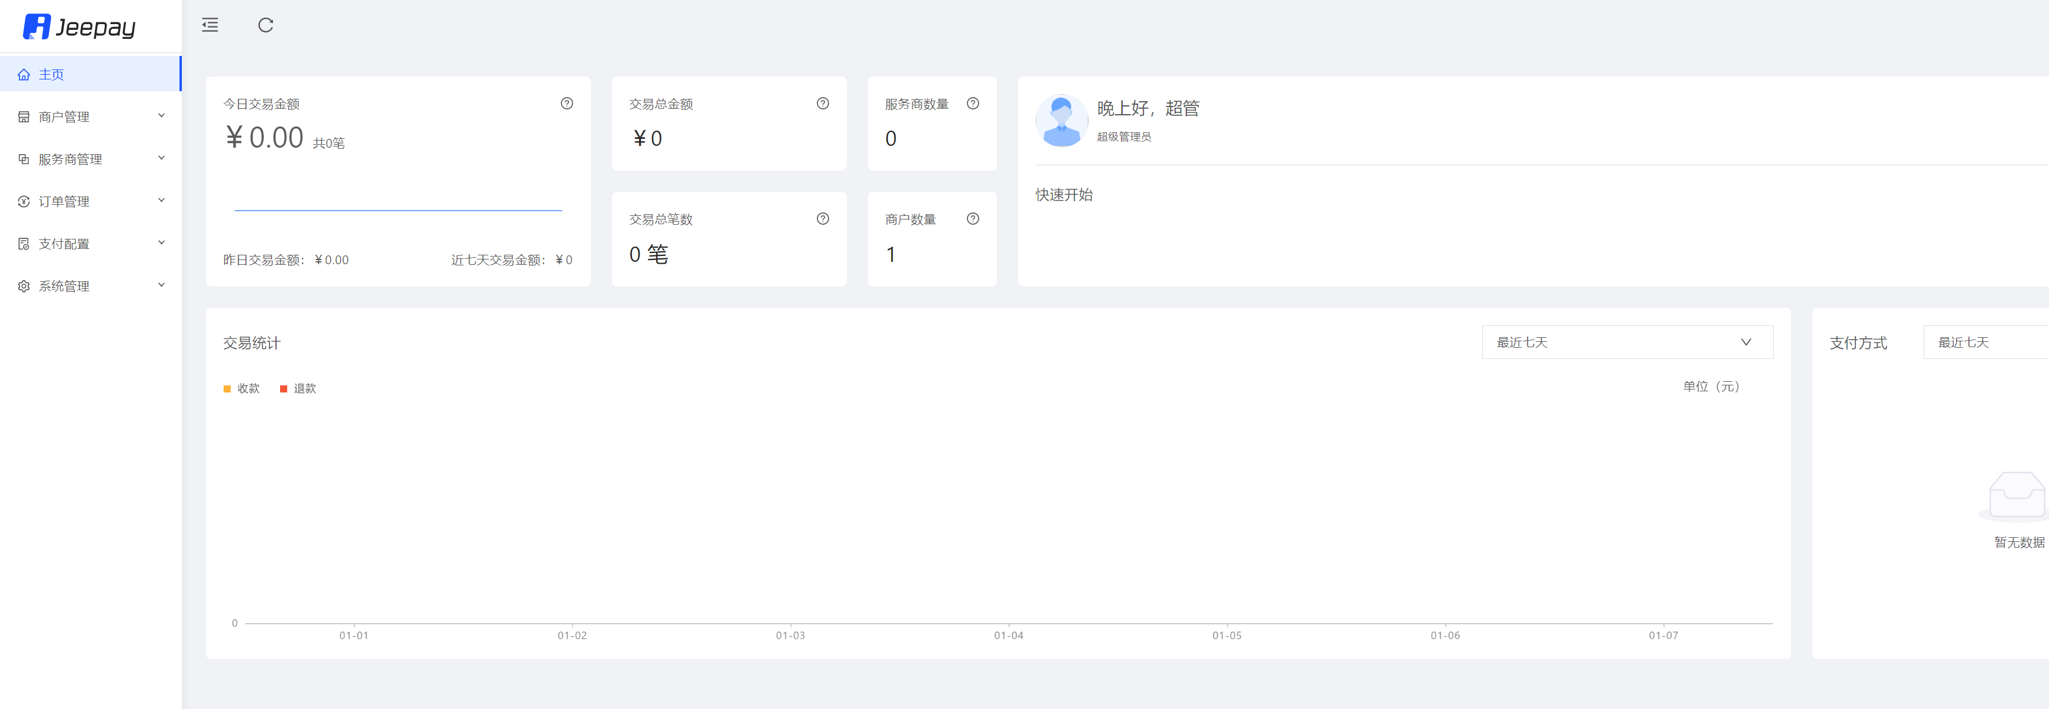The height and width of the screenshot is (709, 2049).
Task: Refresh the page using the reload icon
Action: click(265, 25)
